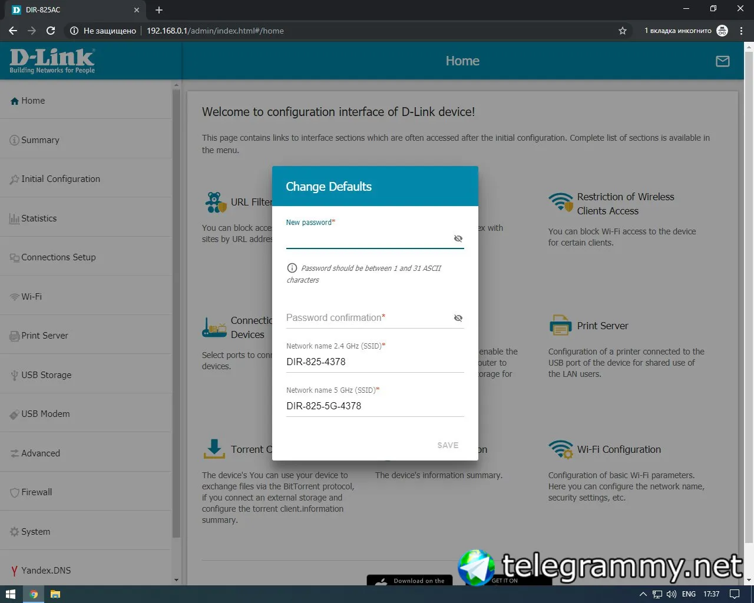Open the Windows Start menu
754x603 pixels.
[x=11, y=594]
